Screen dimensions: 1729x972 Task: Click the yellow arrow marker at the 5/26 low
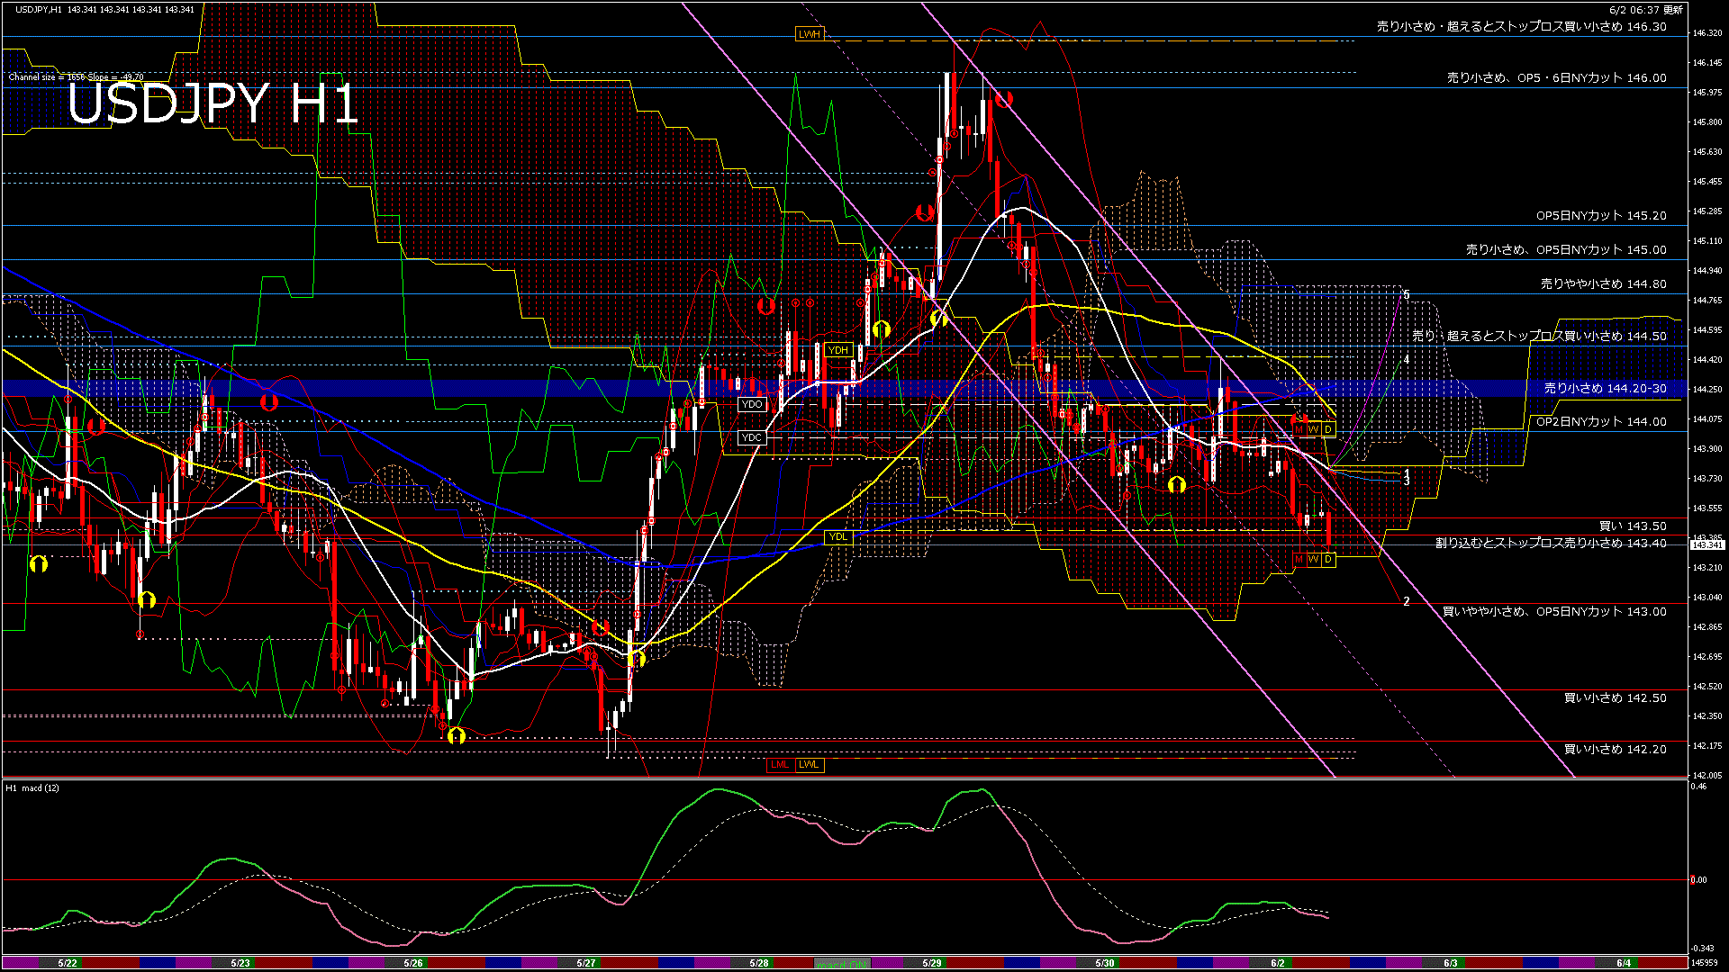click(x=457, y=736)
